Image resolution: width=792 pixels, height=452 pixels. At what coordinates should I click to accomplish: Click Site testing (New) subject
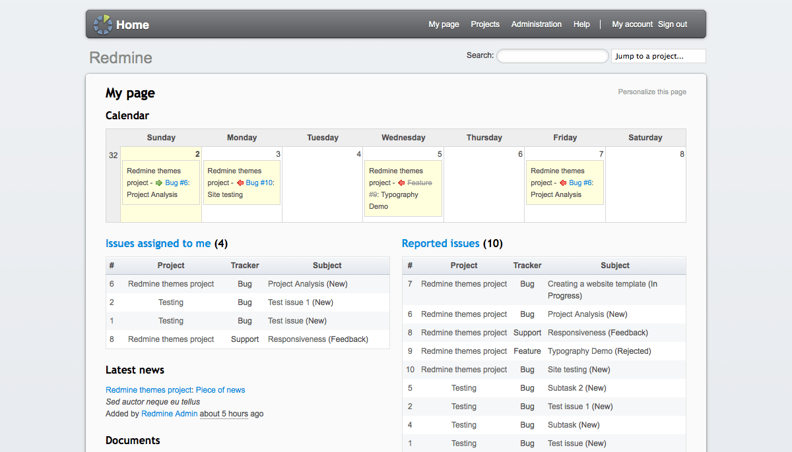click(x=579, y=370)
